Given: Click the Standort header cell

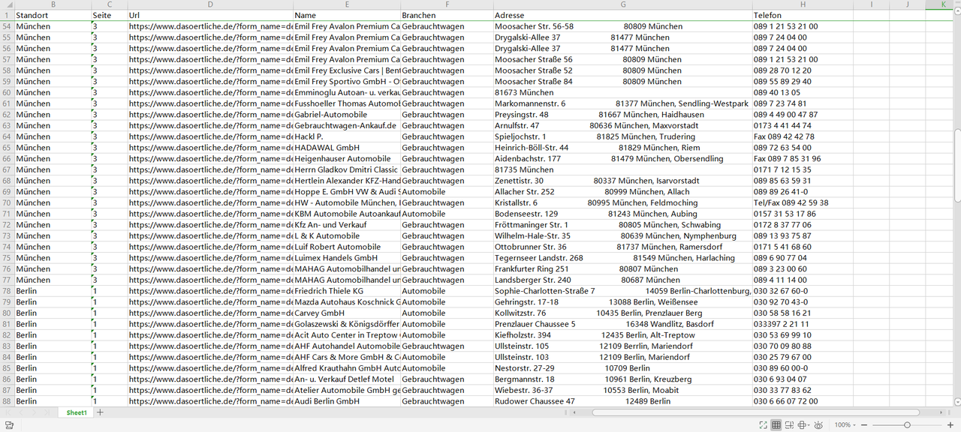Looking at the screenshot, I should click(53, 15).
